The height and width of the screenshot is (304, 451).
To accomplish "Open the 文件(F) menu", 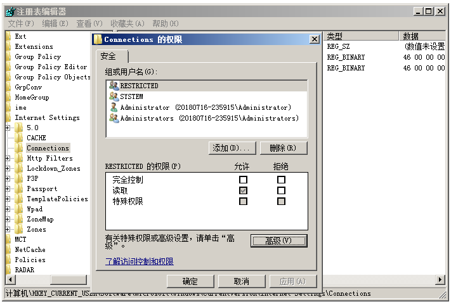I will (20, 23).
